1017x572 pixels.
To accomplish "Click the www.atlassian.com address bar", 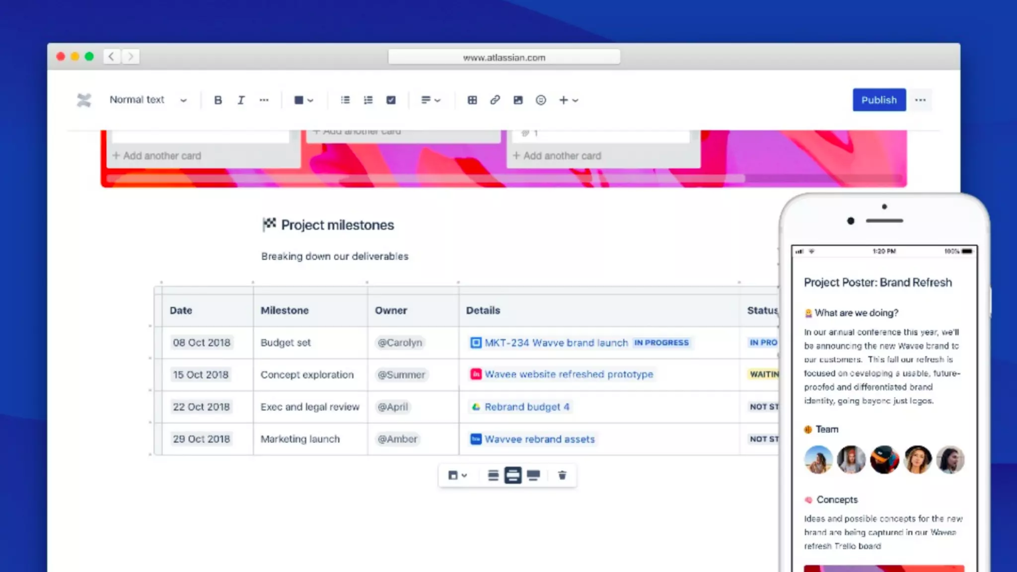I will 504,57.
